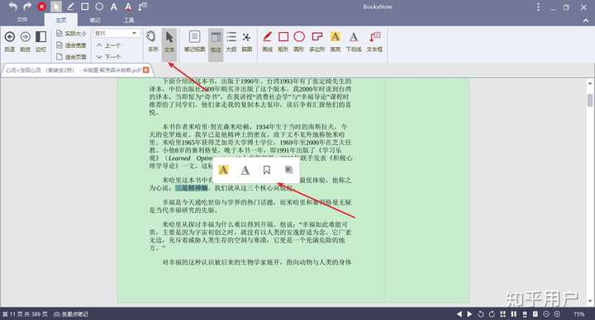595x320 pixels.
Task: Switch to the 主页 ribbon tab
Action: [60, 20]
